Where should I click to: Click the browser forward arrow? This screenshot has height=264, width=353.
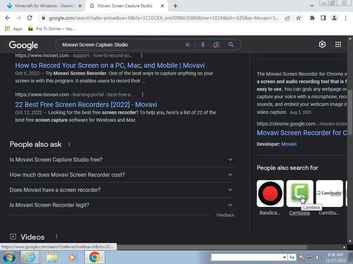point(19,18)
